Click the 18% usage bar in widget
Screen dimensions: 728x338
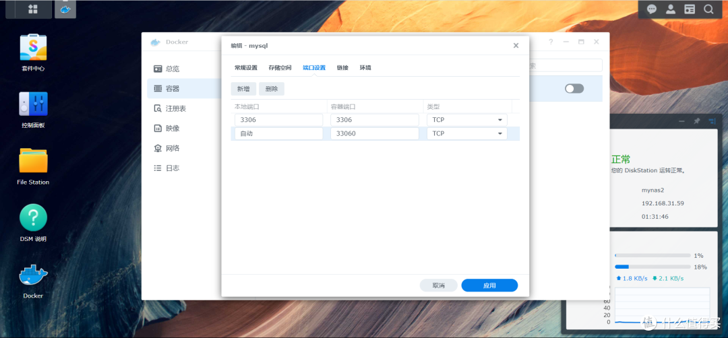click(653, 267)
